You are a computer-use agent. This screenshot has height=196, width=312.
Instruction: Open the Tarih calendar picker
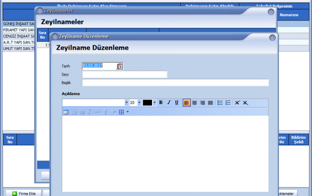(x=119, y=66)
